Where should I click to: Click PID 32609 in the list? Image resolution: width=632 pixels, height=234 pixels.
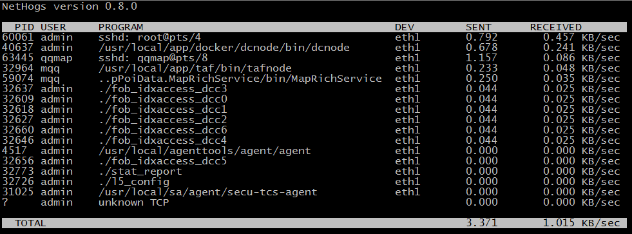(x=18, y=99)
